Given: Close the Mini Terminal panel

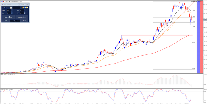Looking at the screenshot, I should pyautogui.click(x=27, y=5).
